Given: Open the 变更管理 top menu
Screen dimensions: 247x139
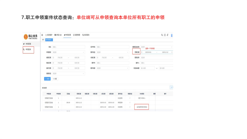Looking at the screenshot, I should (77, 35).
